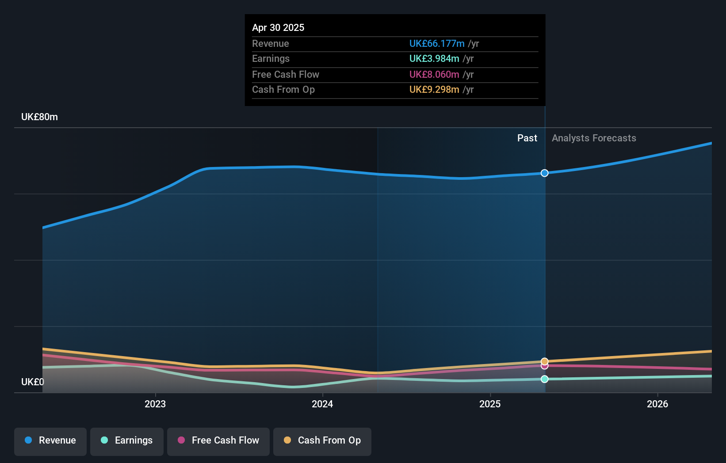Viewport: 726px width, 463px height.
Task: Click the Free Cash Flow chart marker
Action: tap(544, 366)
